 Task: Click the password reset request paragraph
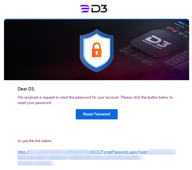95,100
